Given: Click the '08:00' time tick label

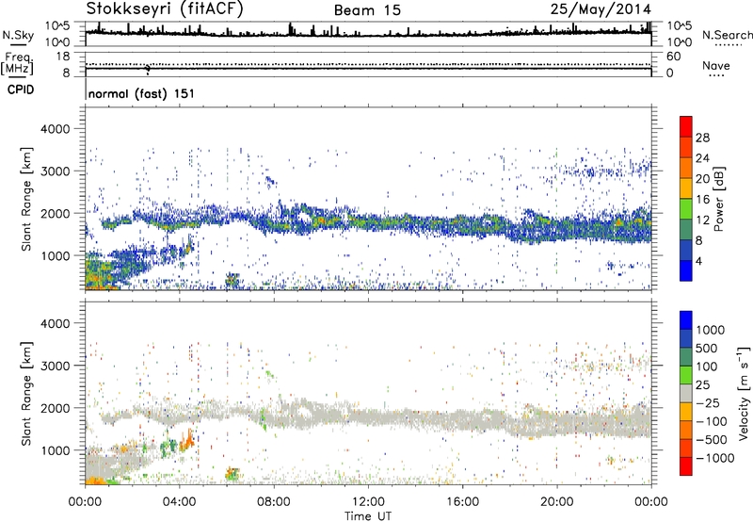Looking at the screenshot, I should click(274, 502).
